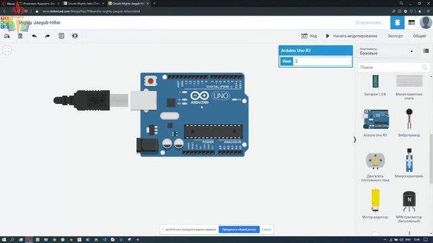Close the active Circuits Mighty Jaagub tab

147,3
